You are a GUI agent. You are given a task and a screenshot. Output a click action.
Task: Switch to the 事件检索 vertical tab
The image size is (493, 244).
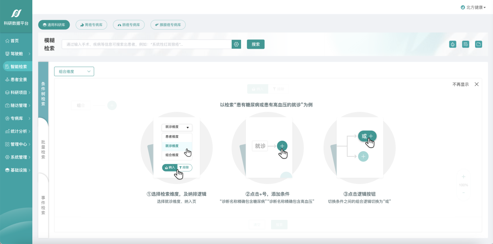[x=43, y=205]
